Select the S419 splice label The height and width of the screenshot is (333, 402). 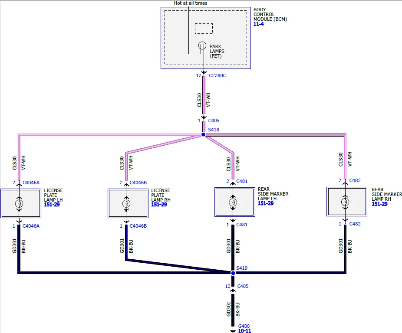242,268
